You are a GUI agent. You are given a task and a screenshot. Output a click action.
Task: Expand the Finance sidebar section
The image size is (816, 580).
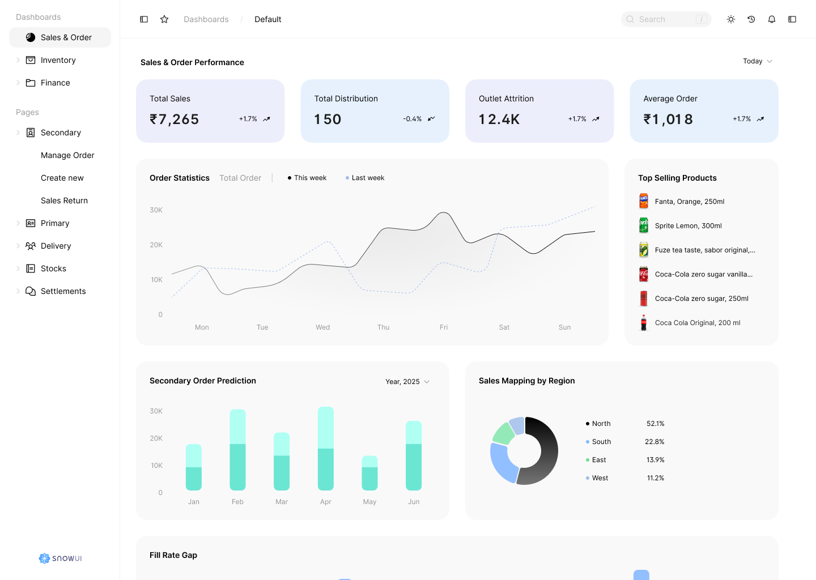[x=18, y=83]
